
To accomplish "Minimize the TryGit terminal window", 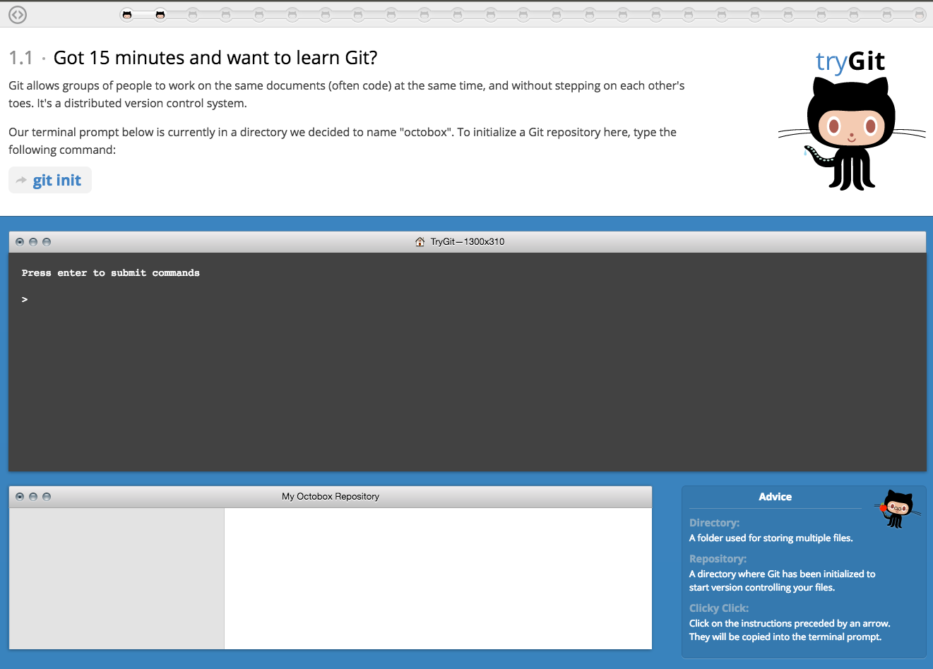I will pos(33,242).
